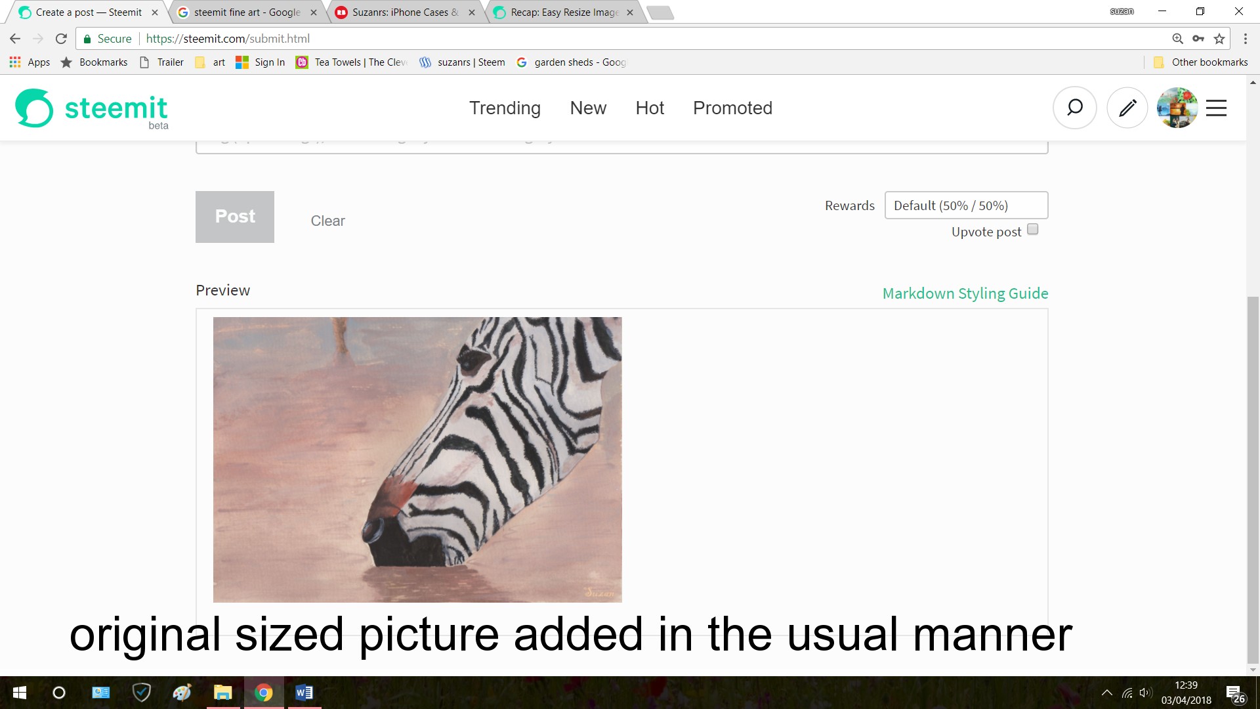
Task: Click the Steemit logo
Action: click(92, 108)
